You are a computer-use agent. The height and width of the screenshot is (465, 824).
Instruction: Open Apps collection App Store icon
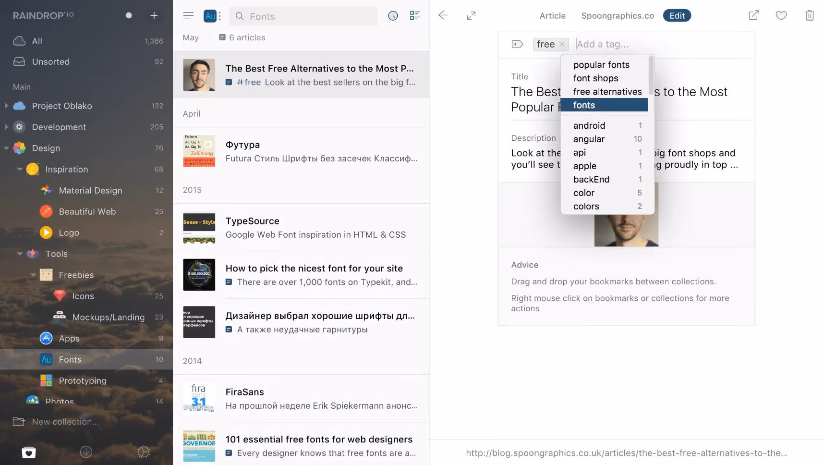[46, 338]
